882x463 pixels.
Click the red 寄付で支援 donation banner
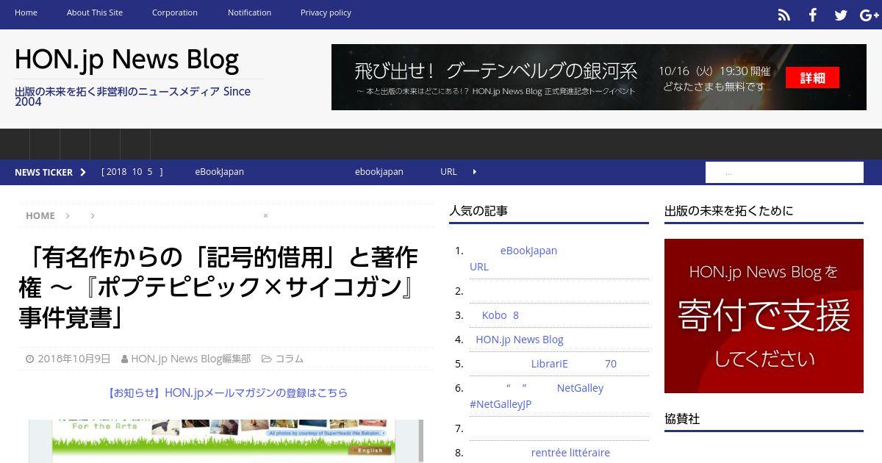coord(764,316)
